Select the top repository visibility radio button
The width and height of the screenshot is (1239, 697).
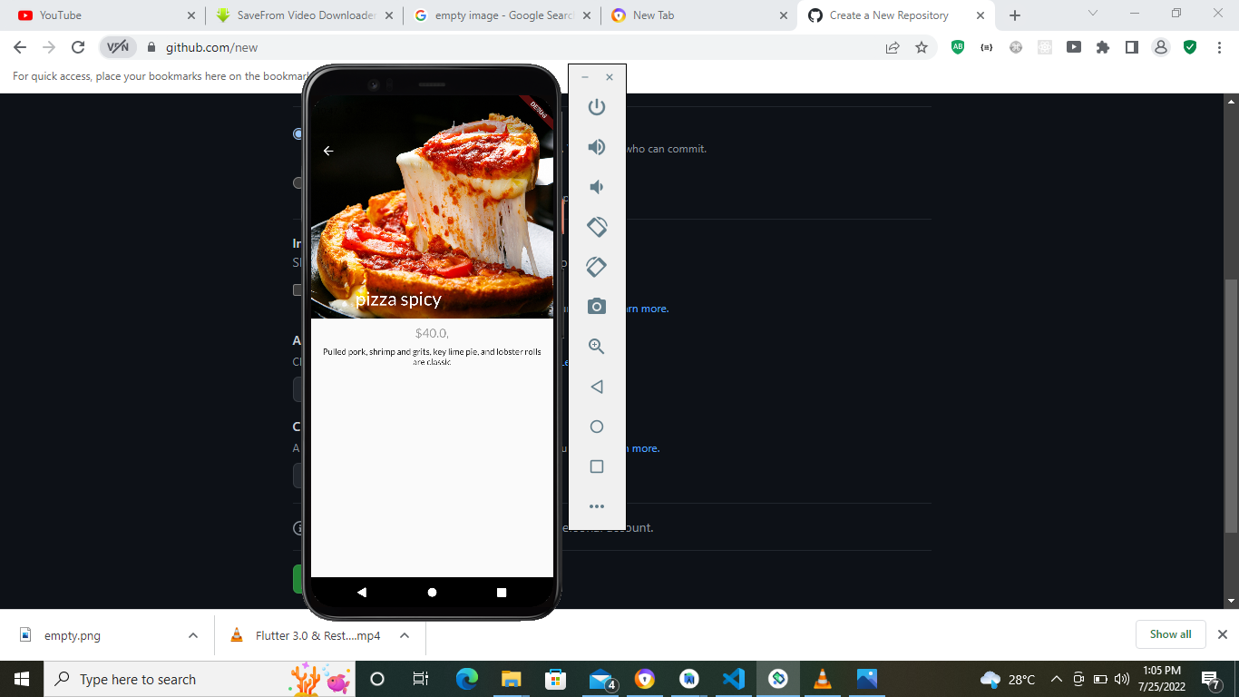click(298, 133)
